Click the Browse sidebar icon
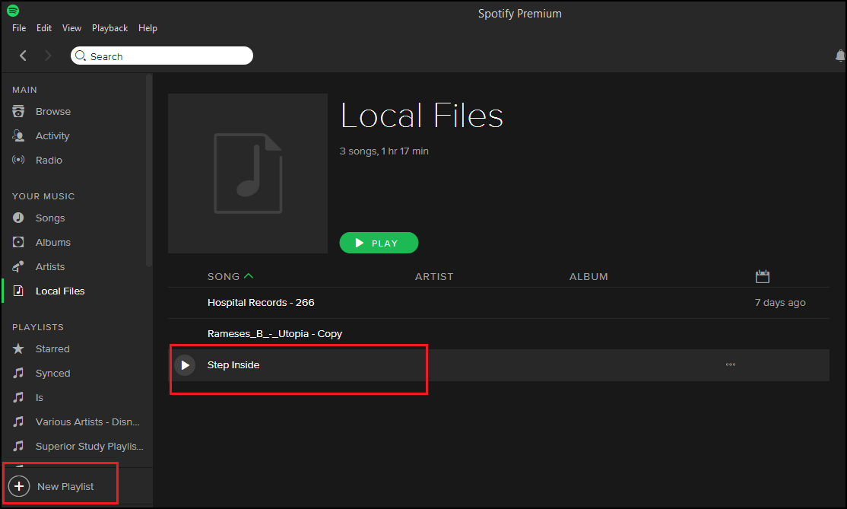 coord(18,111)
